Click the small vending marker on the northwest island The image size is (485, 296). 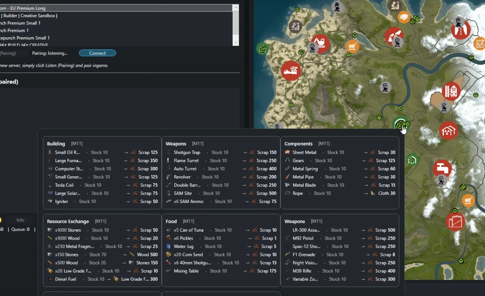[x=297, y=10]
